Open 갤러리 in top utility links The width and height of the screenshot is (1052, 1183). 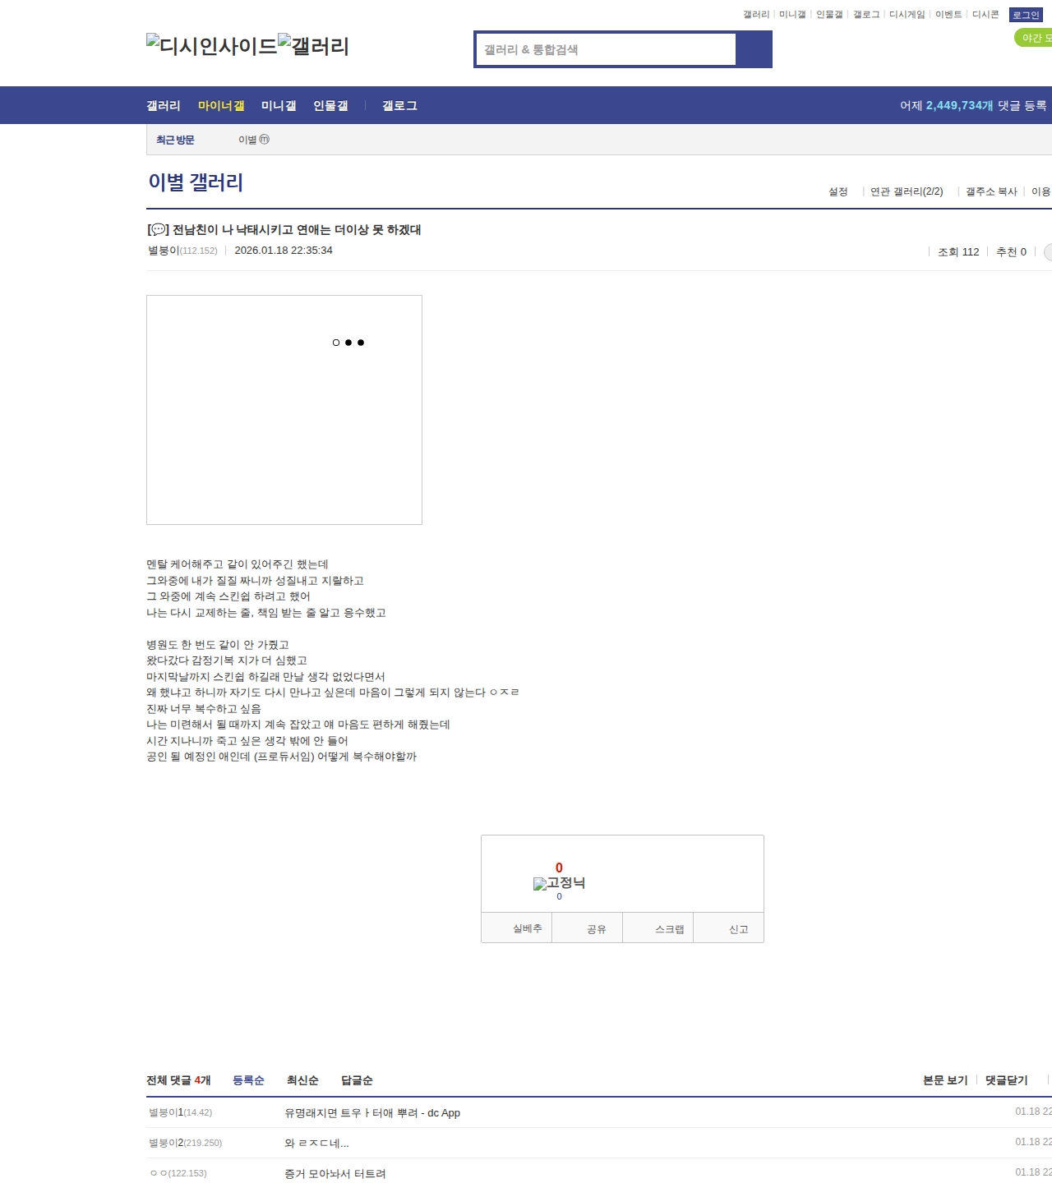point(756,15)
